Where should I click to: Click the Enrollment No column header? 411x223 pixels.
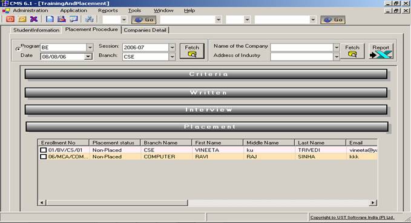(x=64, y=143)
